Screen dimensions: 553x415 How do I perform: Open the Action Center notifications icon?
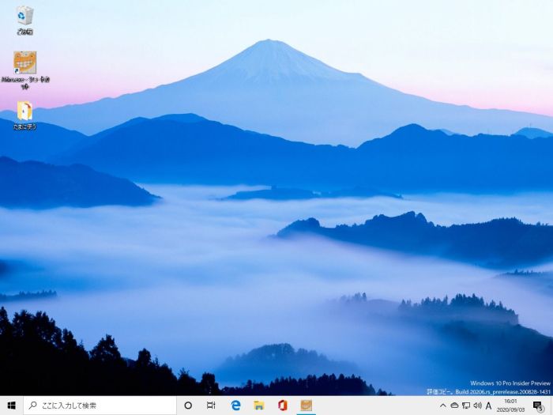(538, 406)
